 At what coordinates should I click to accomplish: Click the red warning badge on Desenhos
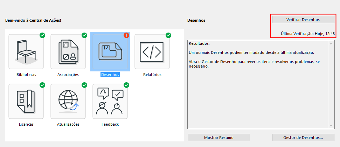[x=126, y=35]
